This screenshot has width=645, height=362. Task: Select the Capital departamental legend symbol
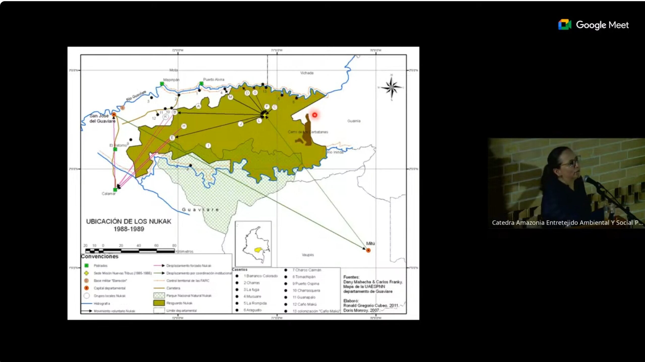(x=86, y=288)
